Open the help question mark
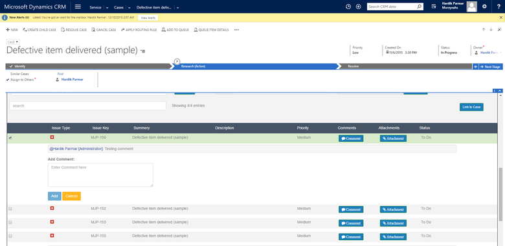Screen dimensions: 505x246 (x=499, y=6)
